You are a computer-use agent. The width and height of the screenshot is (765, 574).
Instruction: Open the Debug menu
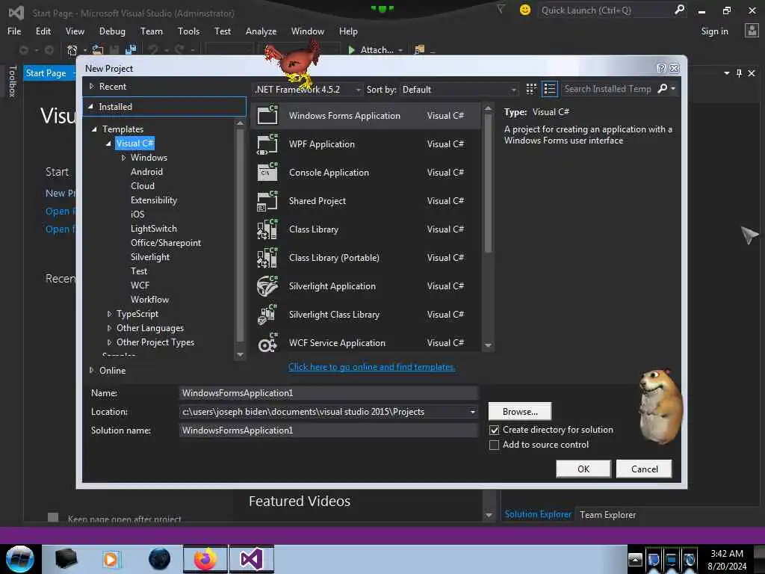tap(112, 31)
